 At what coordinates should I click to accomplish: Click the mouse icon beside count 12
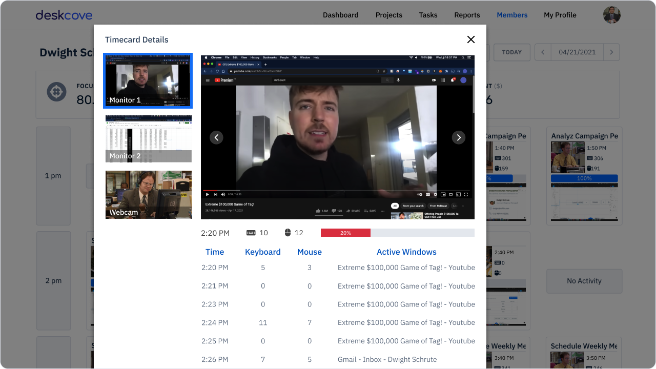288,233
